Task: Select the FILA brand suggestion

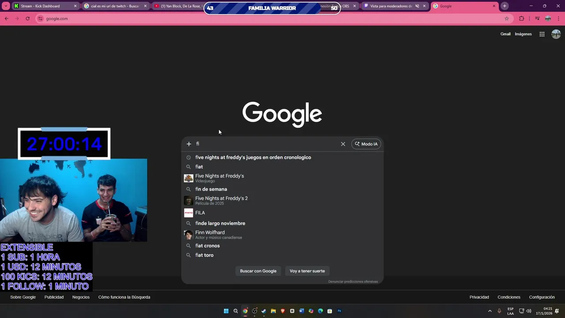Action: coord(282,213)
